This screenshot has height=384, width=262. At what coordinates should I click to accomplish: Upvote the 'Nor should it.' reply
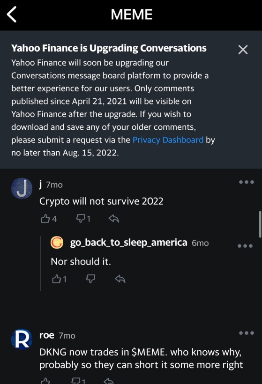[59, 279]
